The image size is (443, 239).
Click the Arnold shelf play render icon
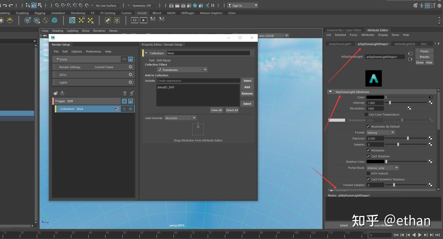[143, 20]
